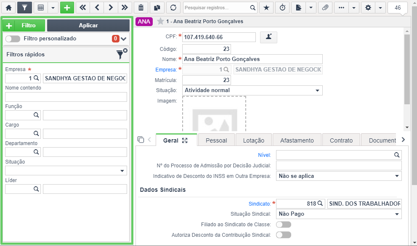
Task: Click the green Filtro button
Action: pos(24,26)
